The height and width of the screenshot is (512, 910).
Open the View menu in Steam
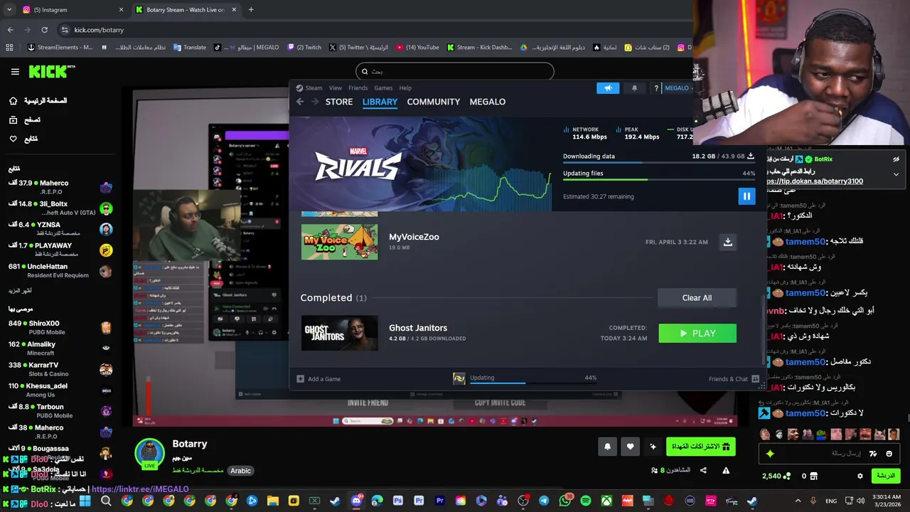coord(336,88)
